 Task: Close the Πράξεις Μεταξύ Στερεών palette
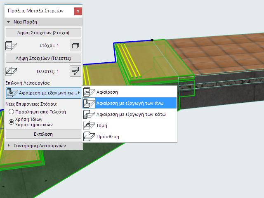coord(78,11)
